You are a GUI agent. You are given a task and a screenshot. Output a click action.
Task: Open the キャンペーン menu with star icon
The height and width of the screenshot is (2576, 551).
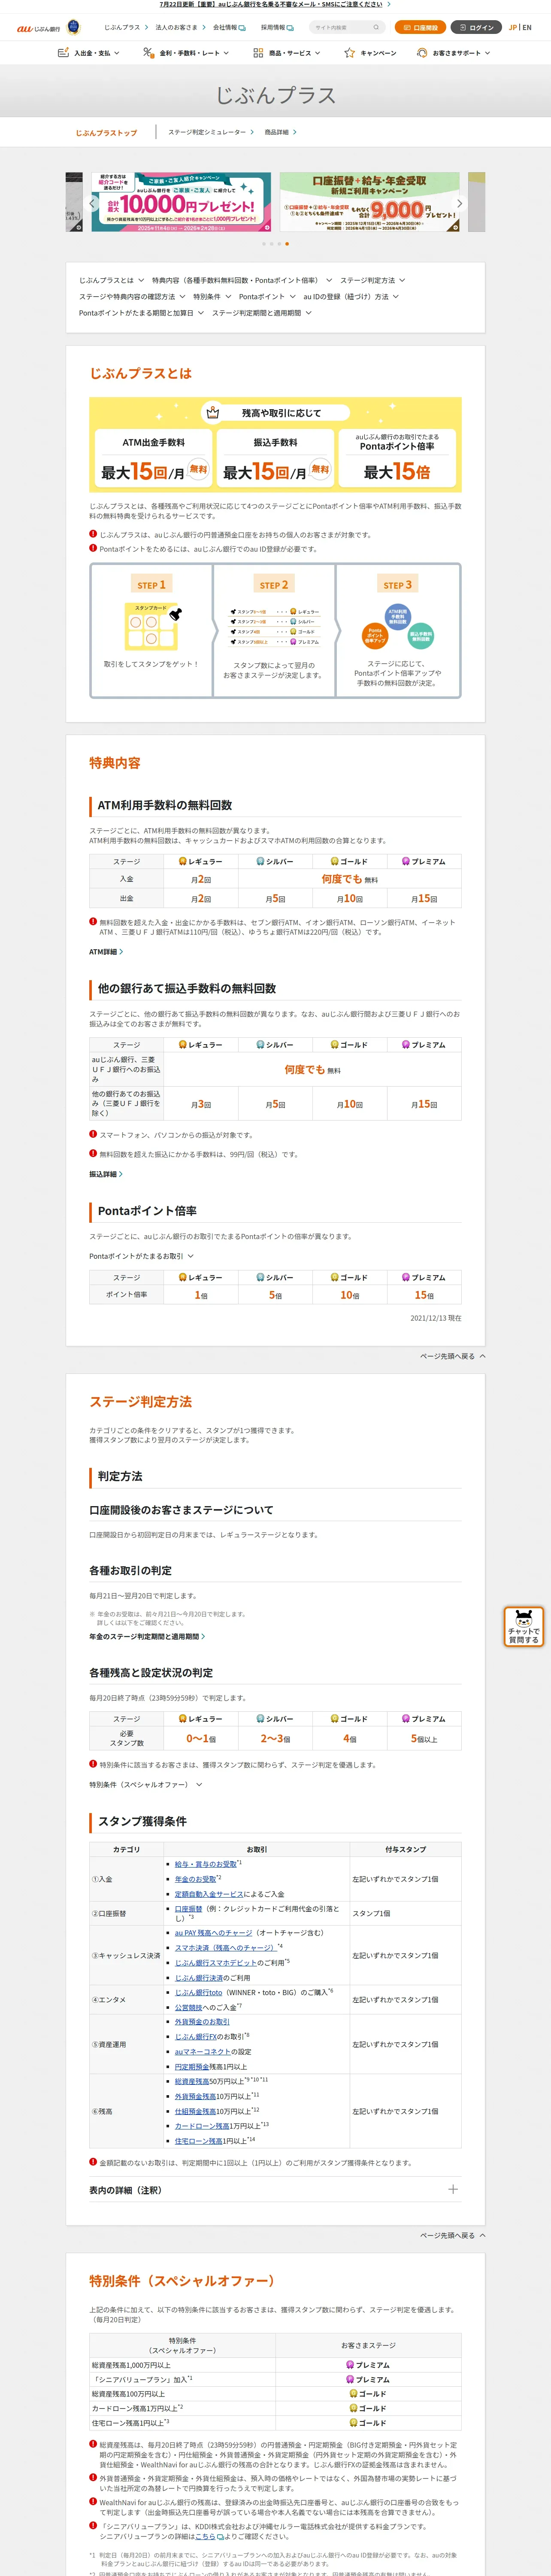[370, 53]
